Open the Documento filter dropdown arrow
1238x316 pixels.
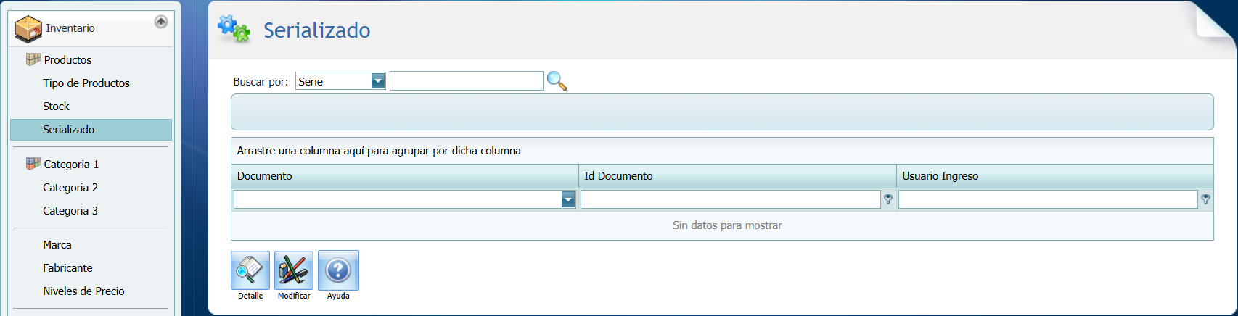(x=568, y=200)
